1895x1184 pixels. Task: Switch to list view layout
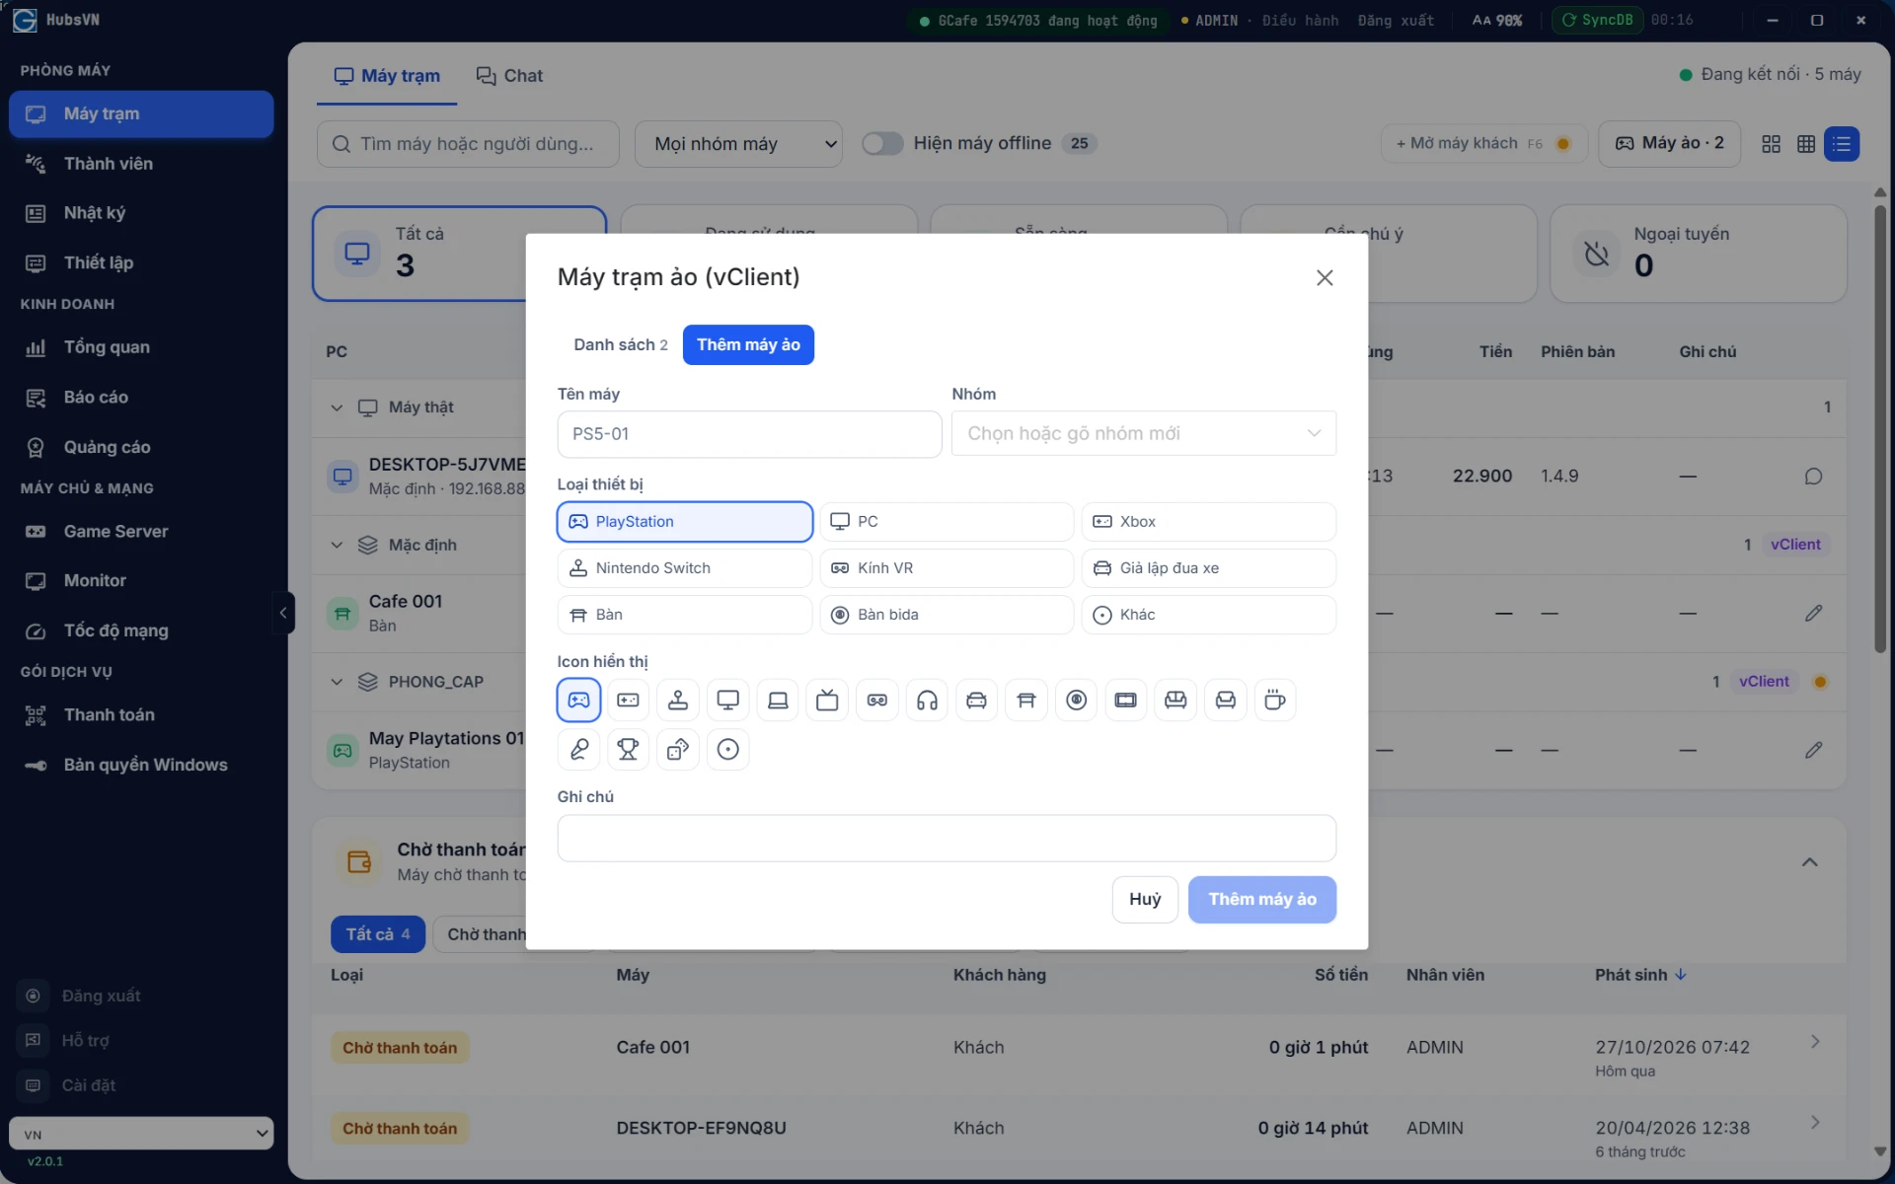click(x=1842, y=144)
